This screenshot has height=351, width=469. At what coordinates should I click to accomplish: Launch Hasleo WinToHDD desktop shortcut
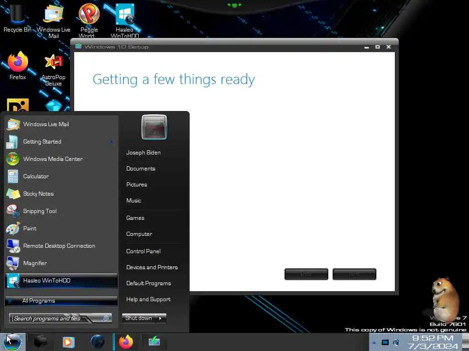pos(125,20)
